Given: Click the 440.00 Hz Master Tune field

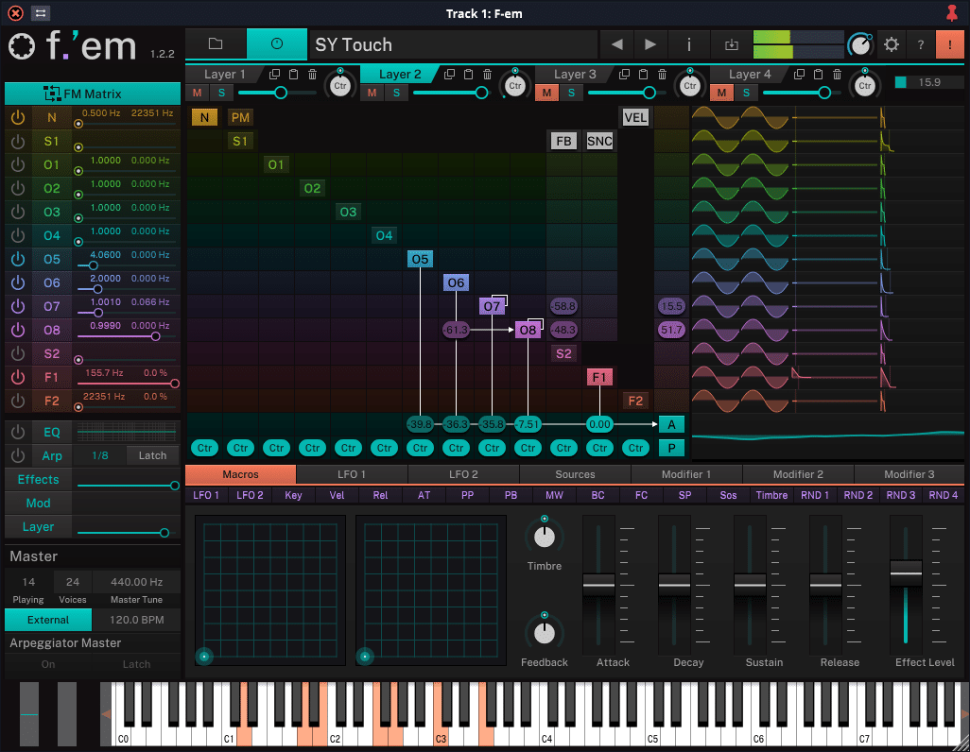Looking at the screenshot, I should (x=137, y=582).
